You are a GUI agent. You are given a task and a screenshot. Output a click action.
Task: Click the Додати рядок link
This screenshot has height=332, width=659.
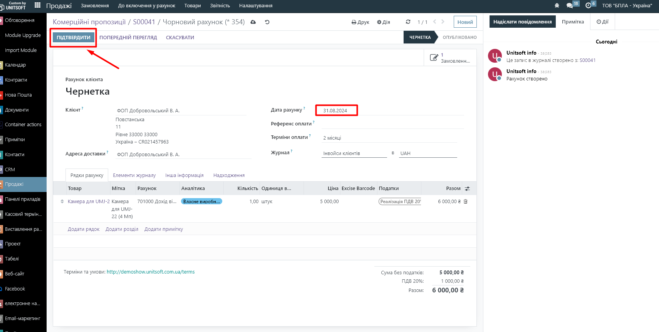pyautogui.click(x=84, y=229)
